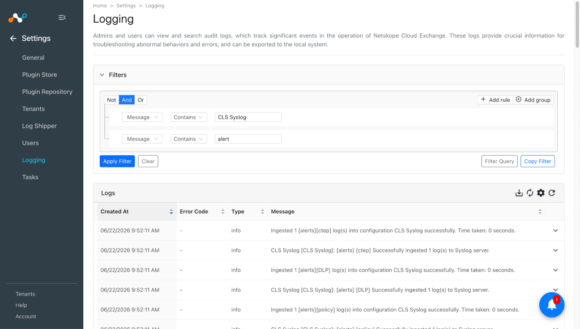
Task: Open Log Shipper settings
Action: [x=39, y=126]
